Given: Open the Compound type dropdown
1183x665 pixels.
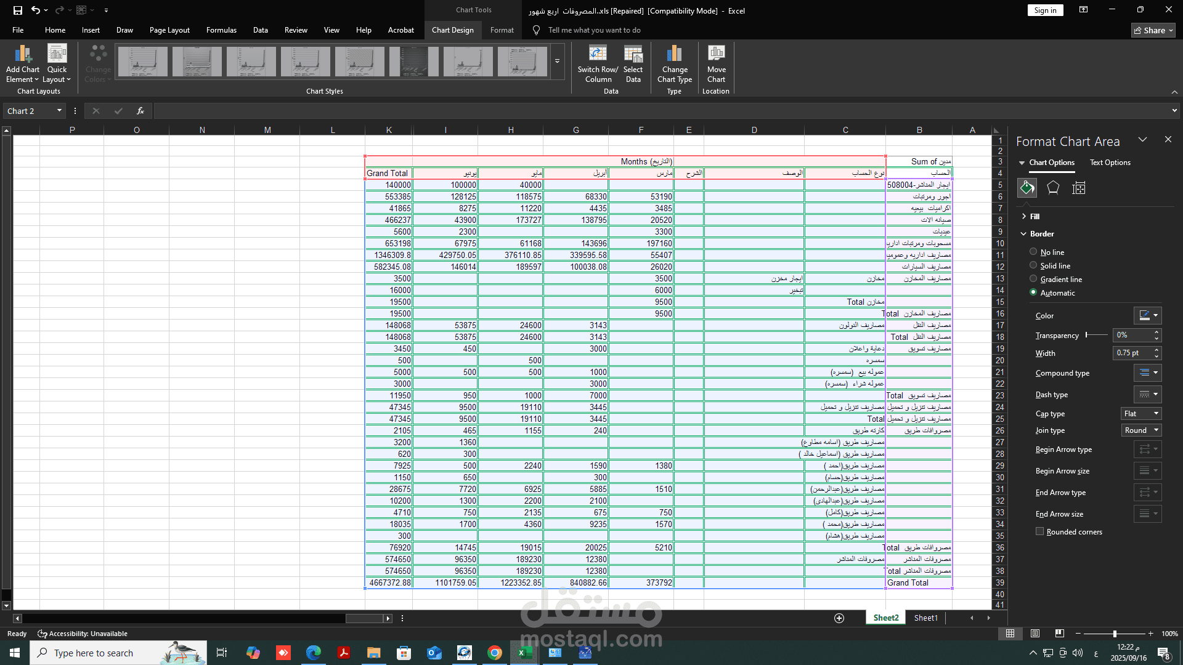Looking at the screenshot, I should point(1147,373).
